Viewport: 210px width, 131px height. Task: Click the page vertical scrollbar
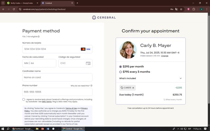[209, 59]
